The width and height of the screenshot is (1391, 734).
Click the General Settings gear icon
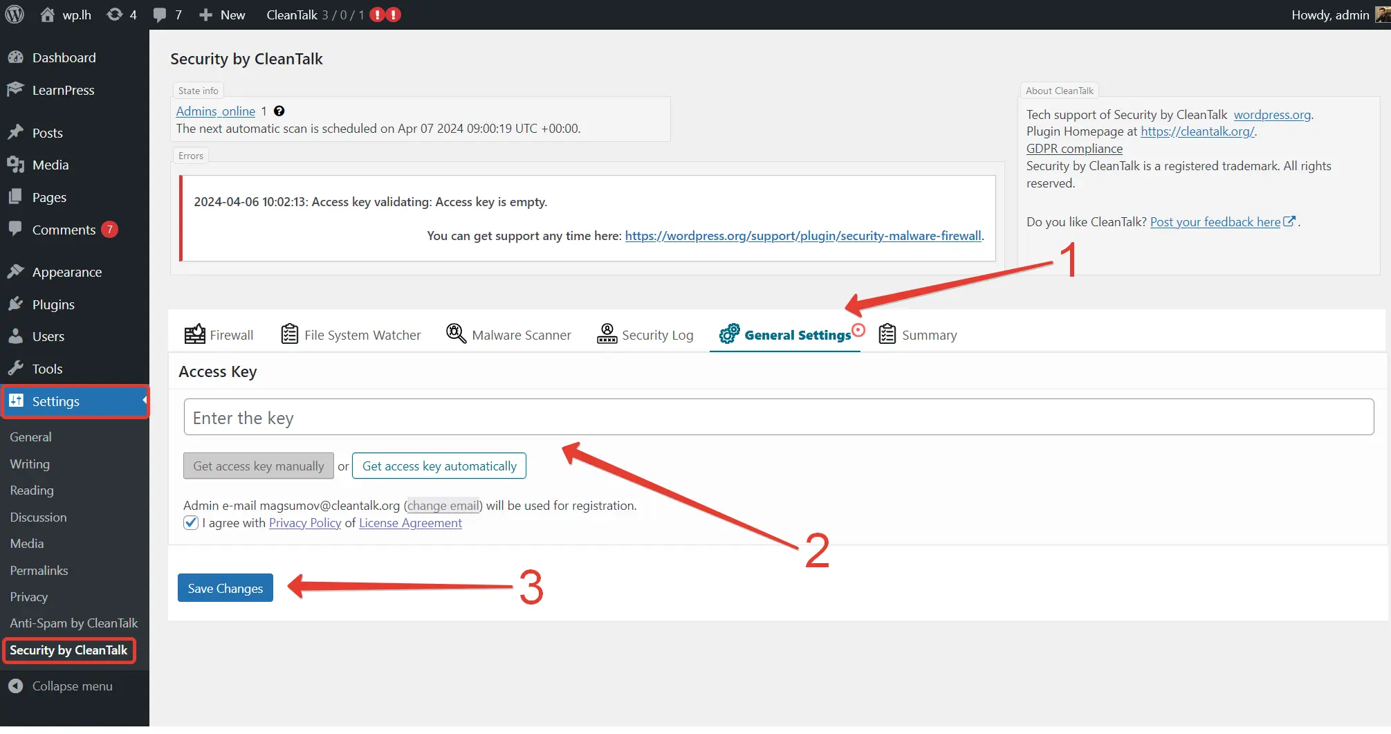tap(729, 334)
